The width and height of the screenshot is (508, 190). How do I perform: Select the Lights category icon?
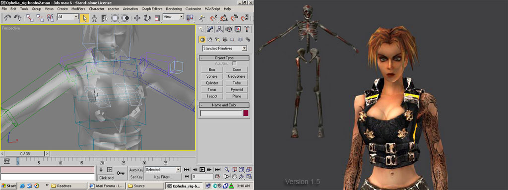[217, 40]
